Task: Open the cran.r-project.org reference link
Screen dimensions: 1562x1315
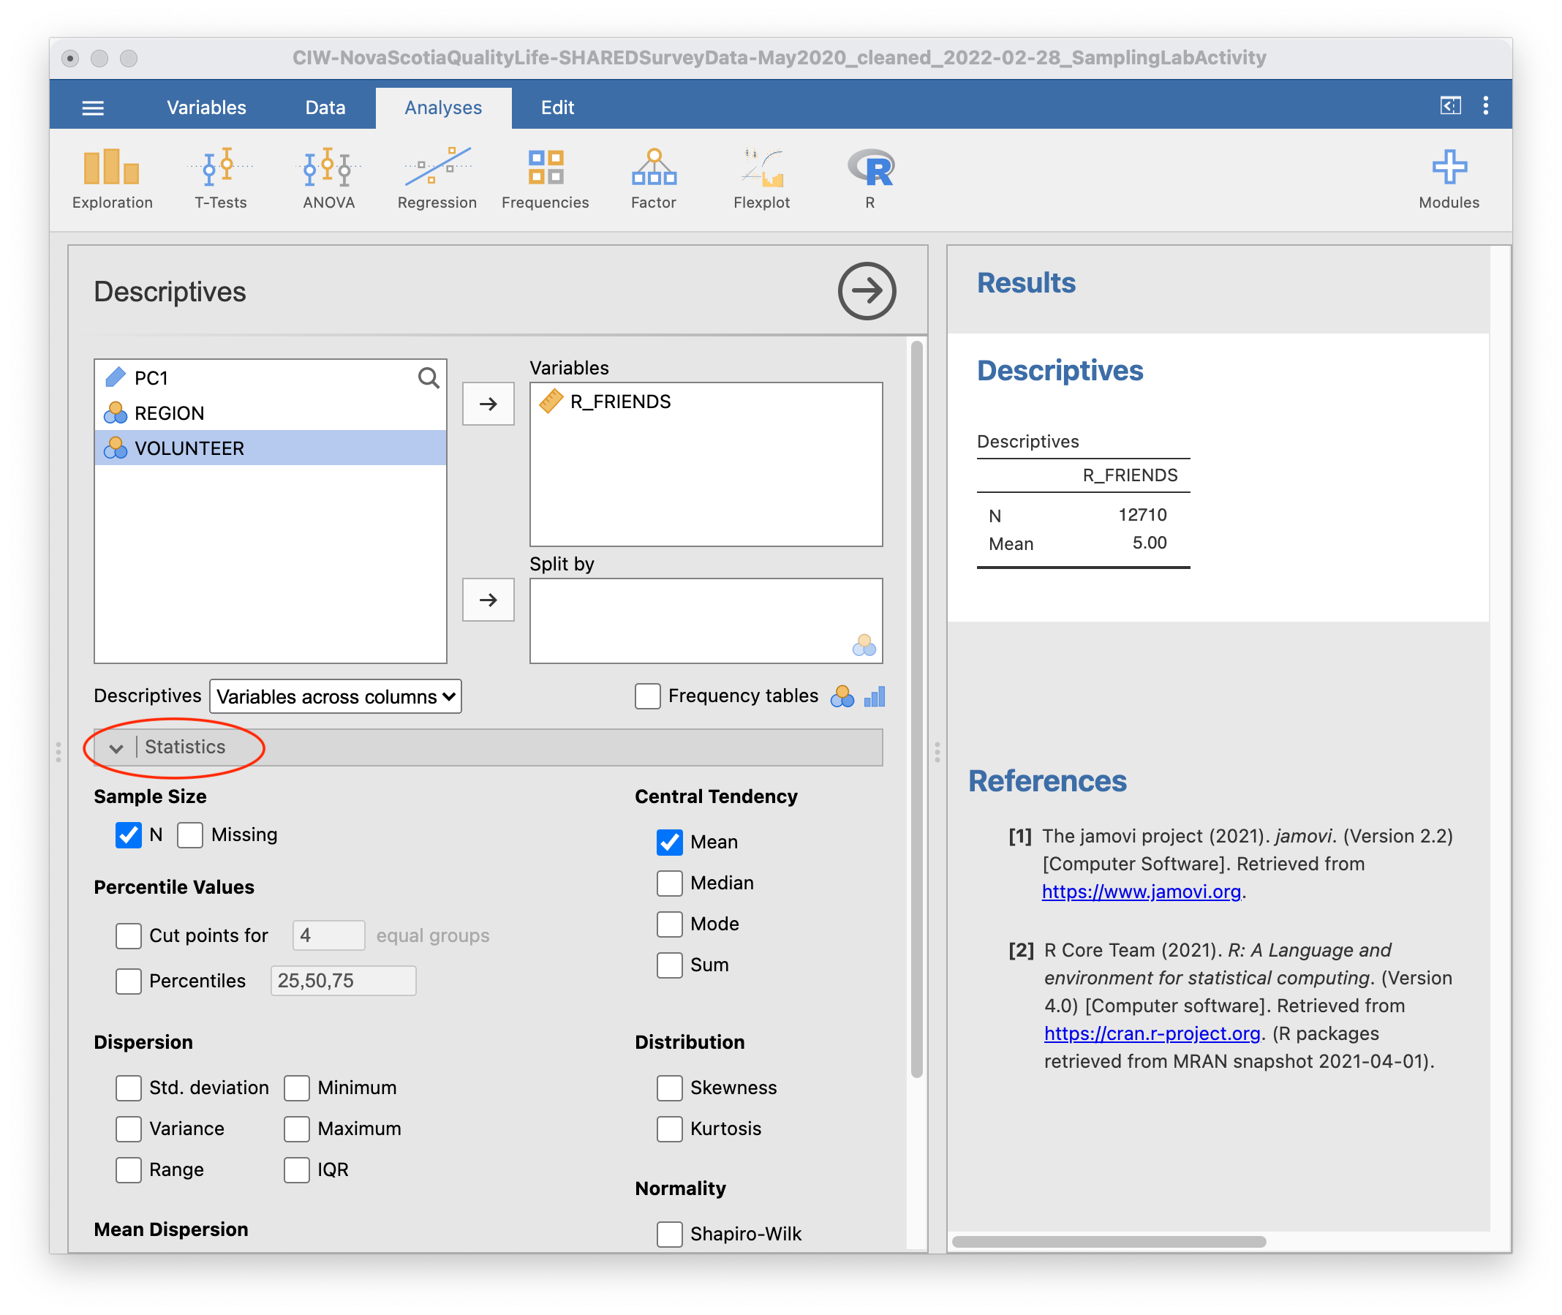Action: tap(1151, 1034)
